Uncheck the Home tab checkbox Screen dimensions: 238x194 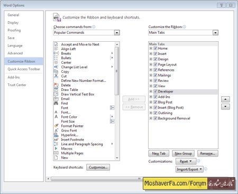[155, 48]
